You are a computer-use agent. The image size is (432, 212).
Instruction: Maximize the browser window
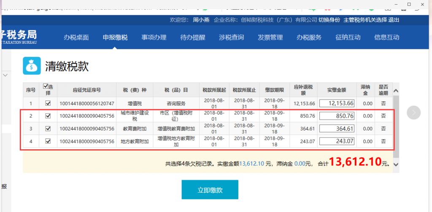409,4
